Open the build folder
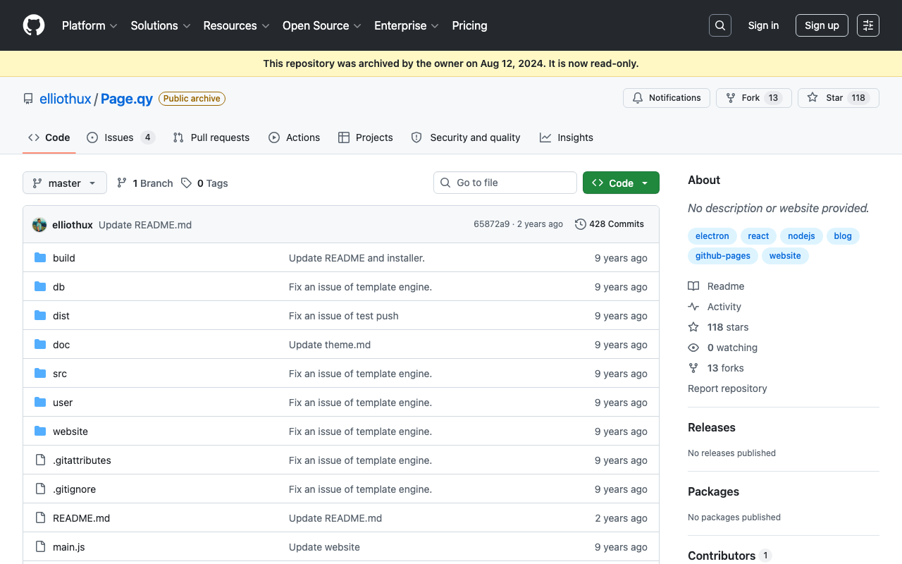This screenshot has width=902, height=564. pos(64,258)
